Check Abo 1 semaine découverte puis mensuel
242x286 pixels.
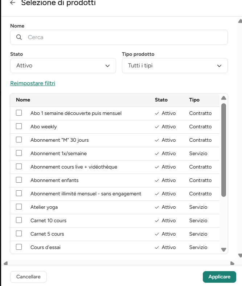pyautogui.click(x=19, y=113)
